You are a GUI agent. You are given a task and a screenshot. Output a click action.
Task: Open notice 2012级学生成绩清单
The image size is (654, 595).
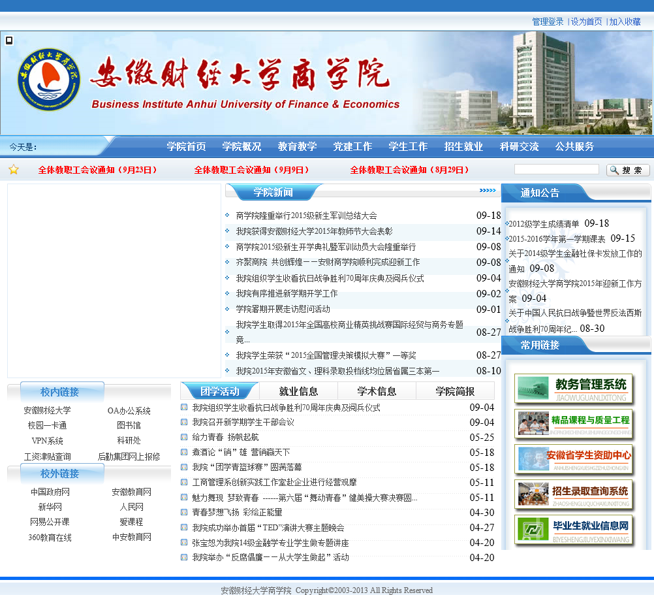[x=544, y=224]
